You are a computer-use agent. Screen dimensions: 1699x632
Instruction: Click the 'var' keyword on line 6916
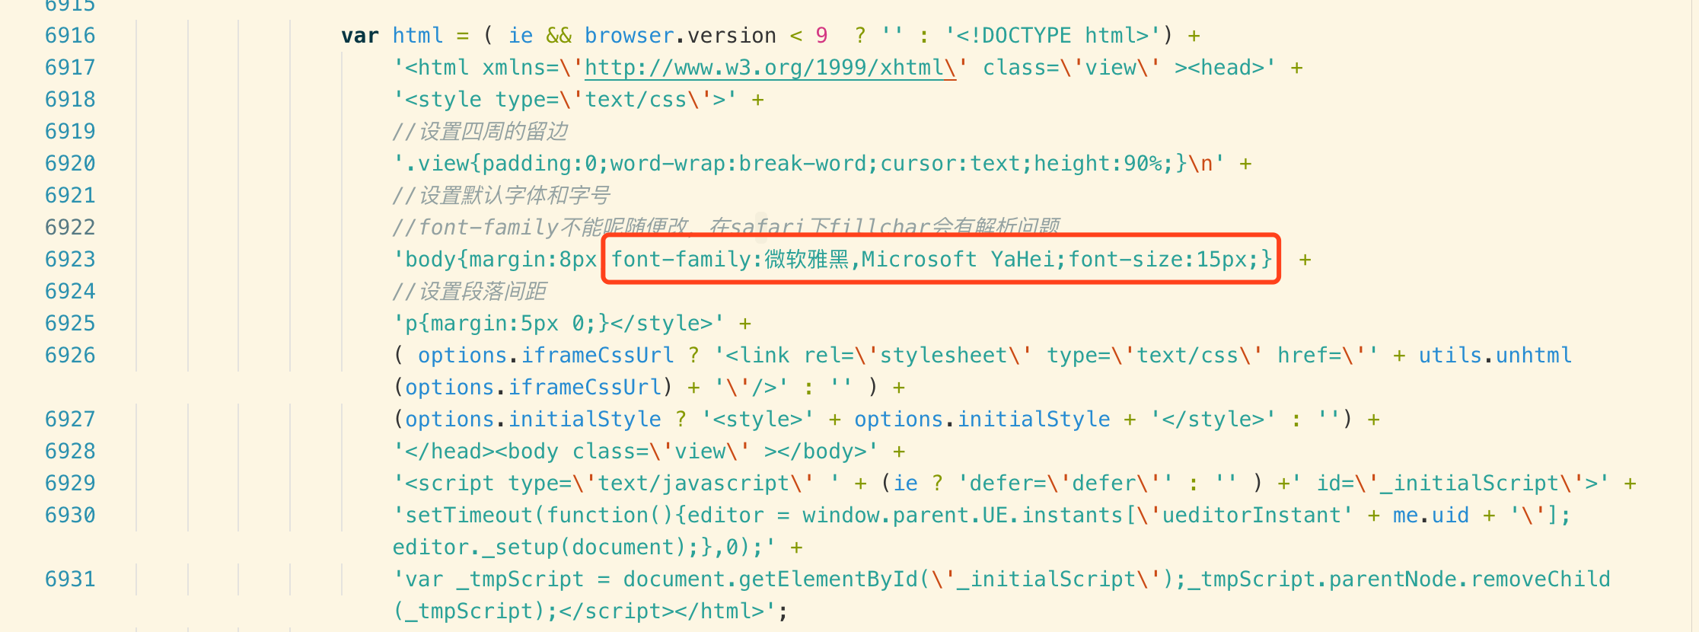(x=360, y=36)
